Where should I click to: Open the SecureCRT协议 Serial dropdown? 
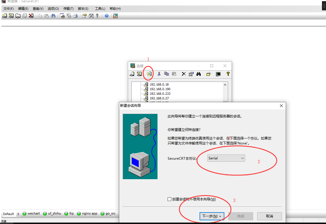(x=226, y=158)
